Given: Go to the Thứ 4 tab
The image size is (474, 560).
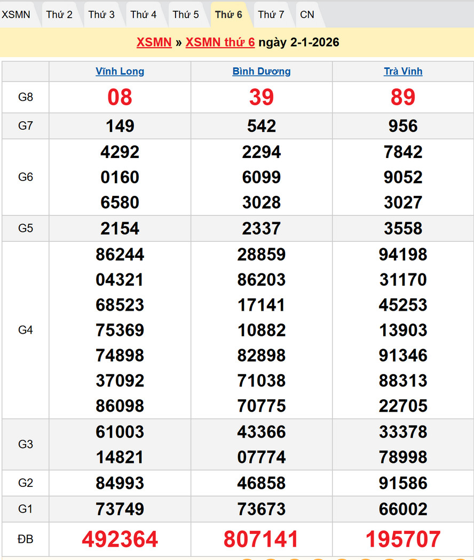Looking at the screenshot, I should [144, 14].
